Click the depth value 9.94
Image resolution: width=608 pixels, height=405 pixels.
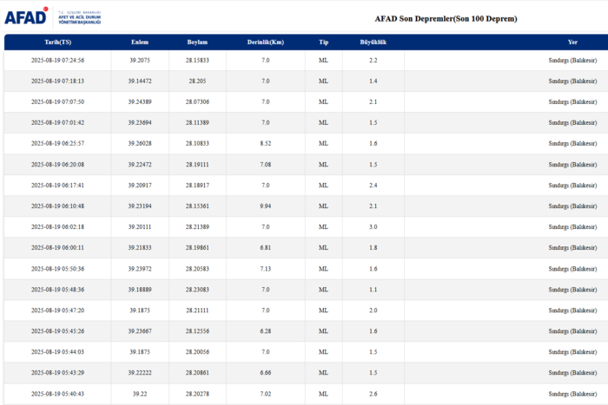265,206
